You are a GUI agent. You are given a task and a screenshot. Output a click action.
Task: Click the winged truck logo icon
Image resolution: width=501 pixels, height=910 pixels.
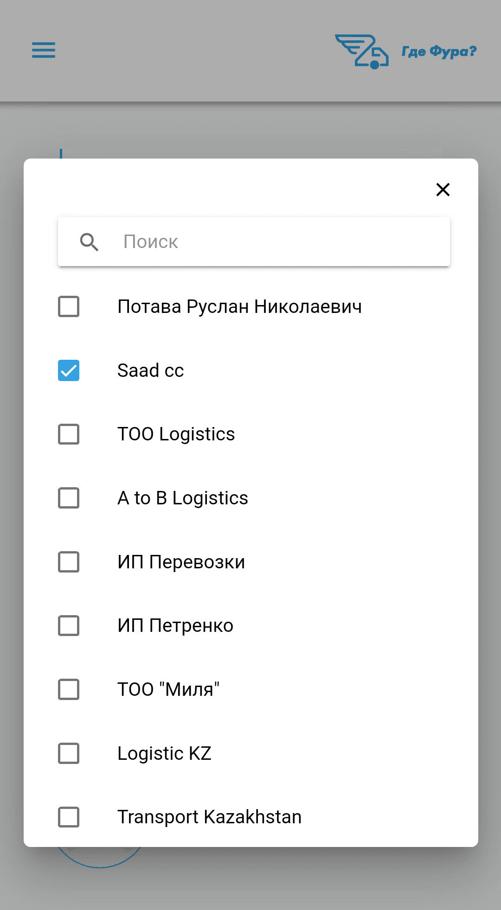[362, 51]
